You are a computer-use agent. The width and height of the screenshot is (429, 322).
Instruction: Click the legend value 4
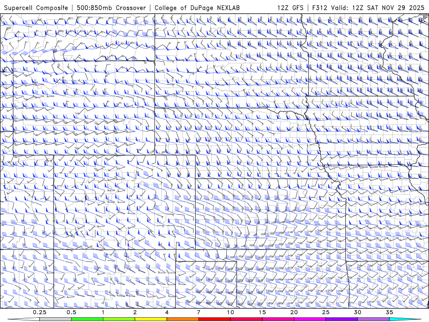coord(167,312)
